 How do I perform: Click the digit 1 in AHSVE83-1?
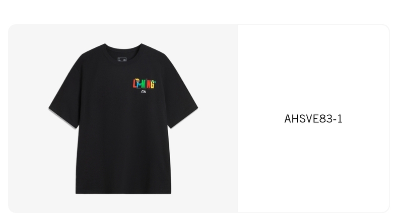point(340,119)
